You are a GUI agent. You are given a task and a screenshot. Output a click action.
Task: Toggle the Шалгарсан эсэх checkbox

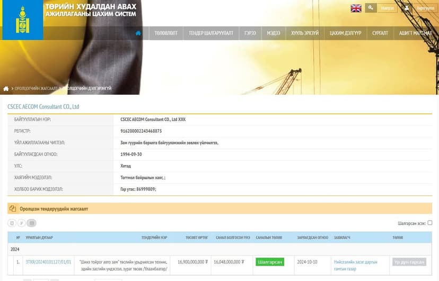[x=430, y=223]
